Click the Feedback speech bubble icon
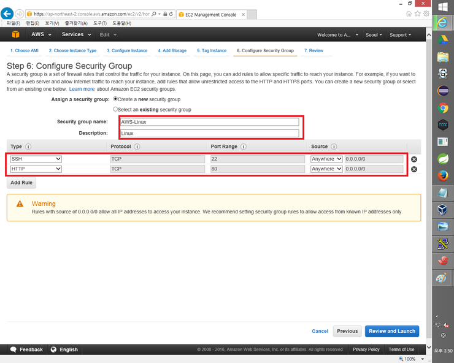Image resolution: width=454 pixels, height=363 pixels. [13, 350]
